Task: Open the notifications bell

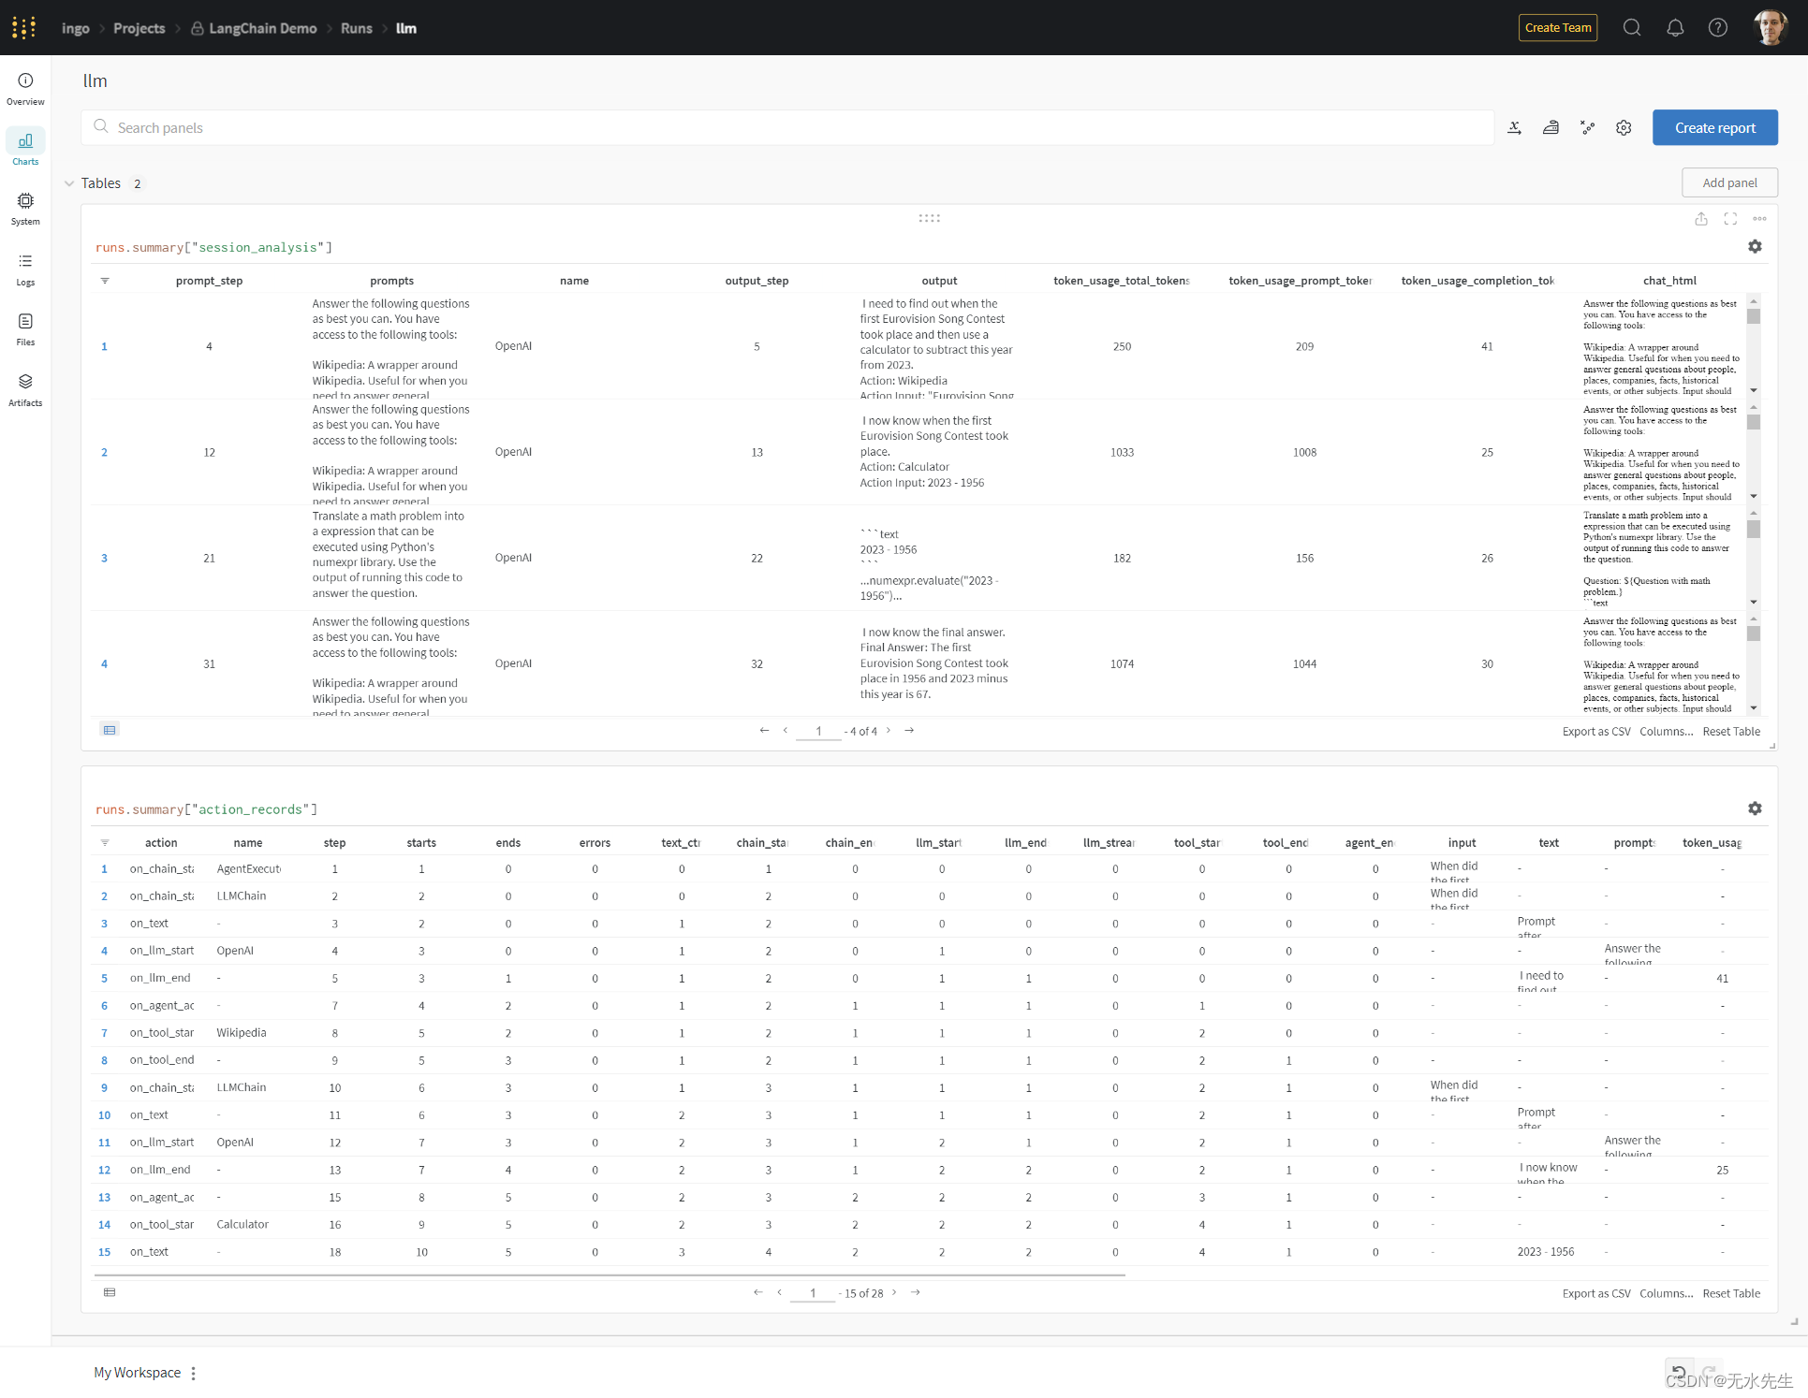Action: (x=1675, y=27)
